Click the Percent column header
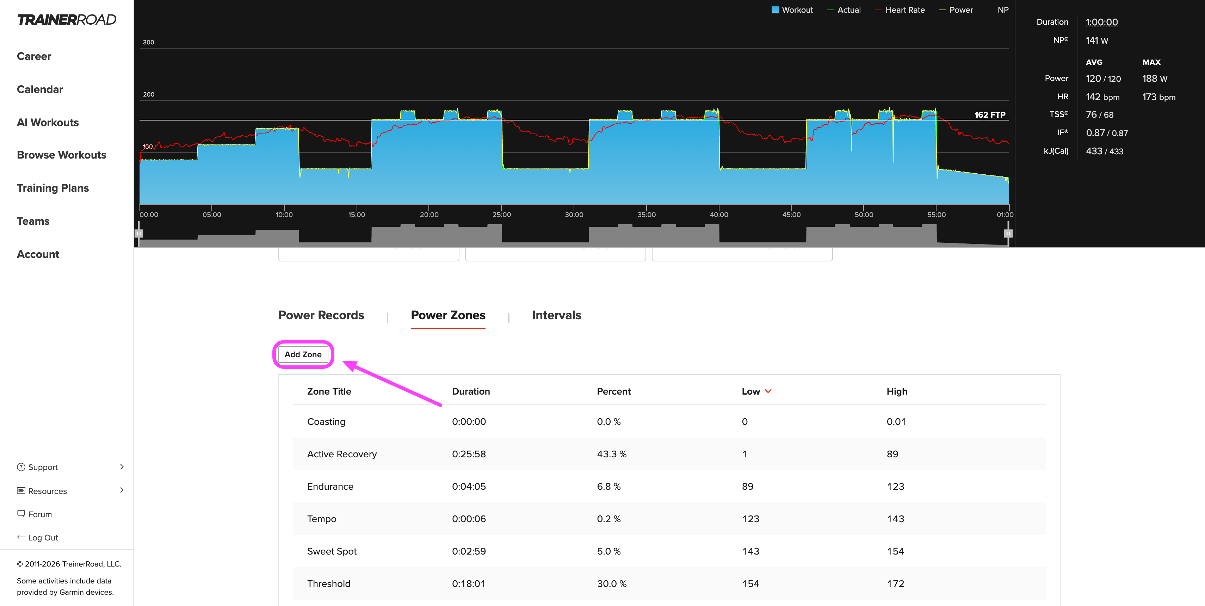Screen dimensions: 1205x606 (614, 391)
